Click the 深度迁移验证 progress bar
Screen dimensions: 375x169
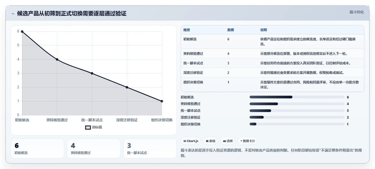(297, 117)
